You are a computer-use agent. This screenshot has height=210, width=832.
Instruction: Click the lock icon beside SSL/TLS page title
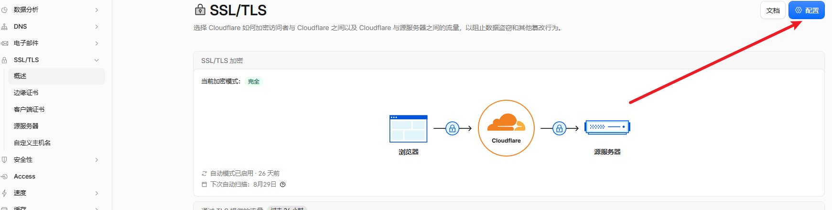click(x=200, y=10)
